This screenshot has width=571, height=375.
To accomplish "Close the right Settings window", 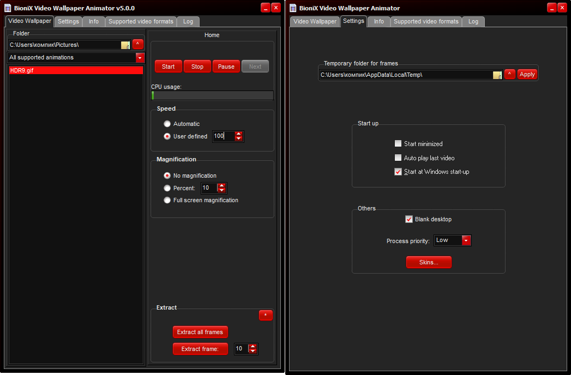I will click(562, 8).
